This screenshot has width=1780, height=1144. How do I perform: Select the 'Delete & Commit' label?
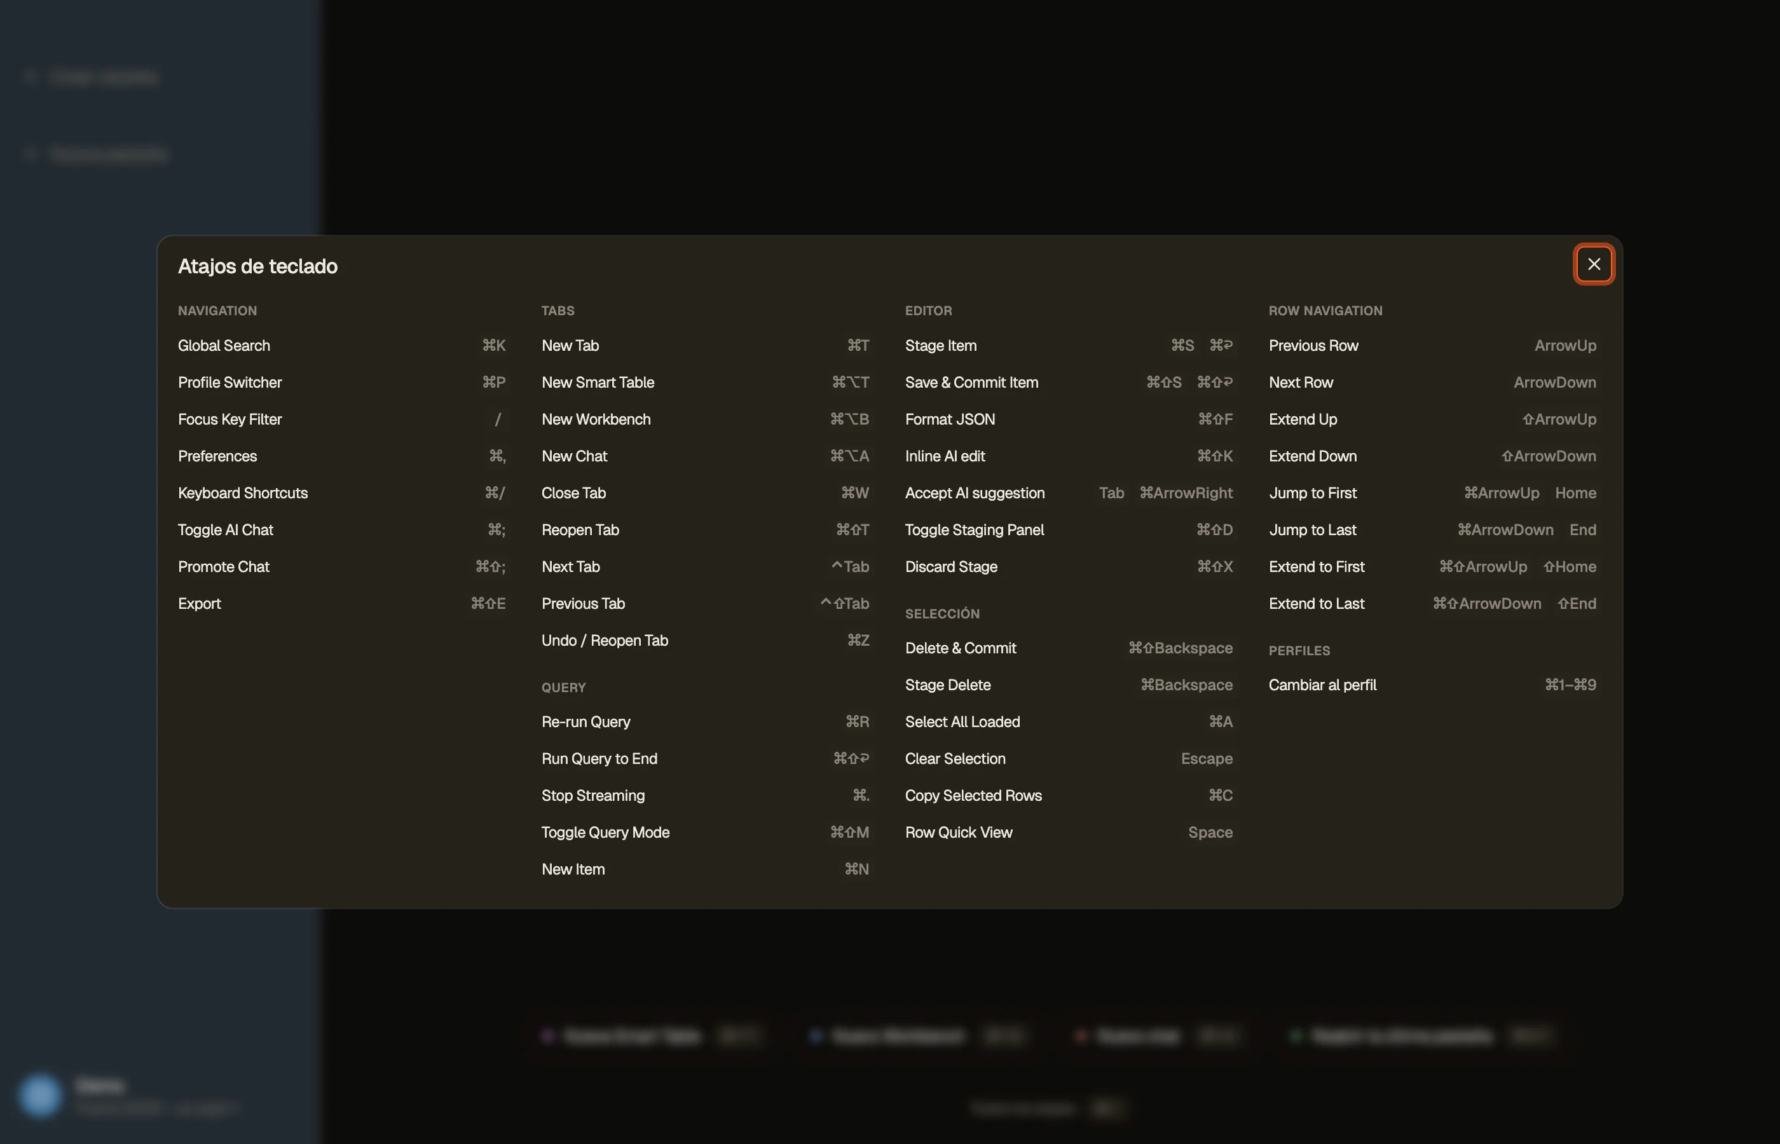960,648
